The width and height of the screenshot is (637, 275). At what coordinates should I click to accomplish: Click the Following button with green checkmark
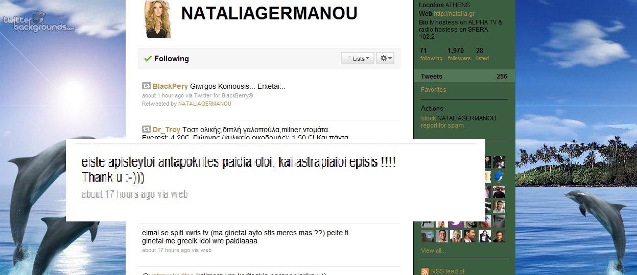(x=167, y=59)
